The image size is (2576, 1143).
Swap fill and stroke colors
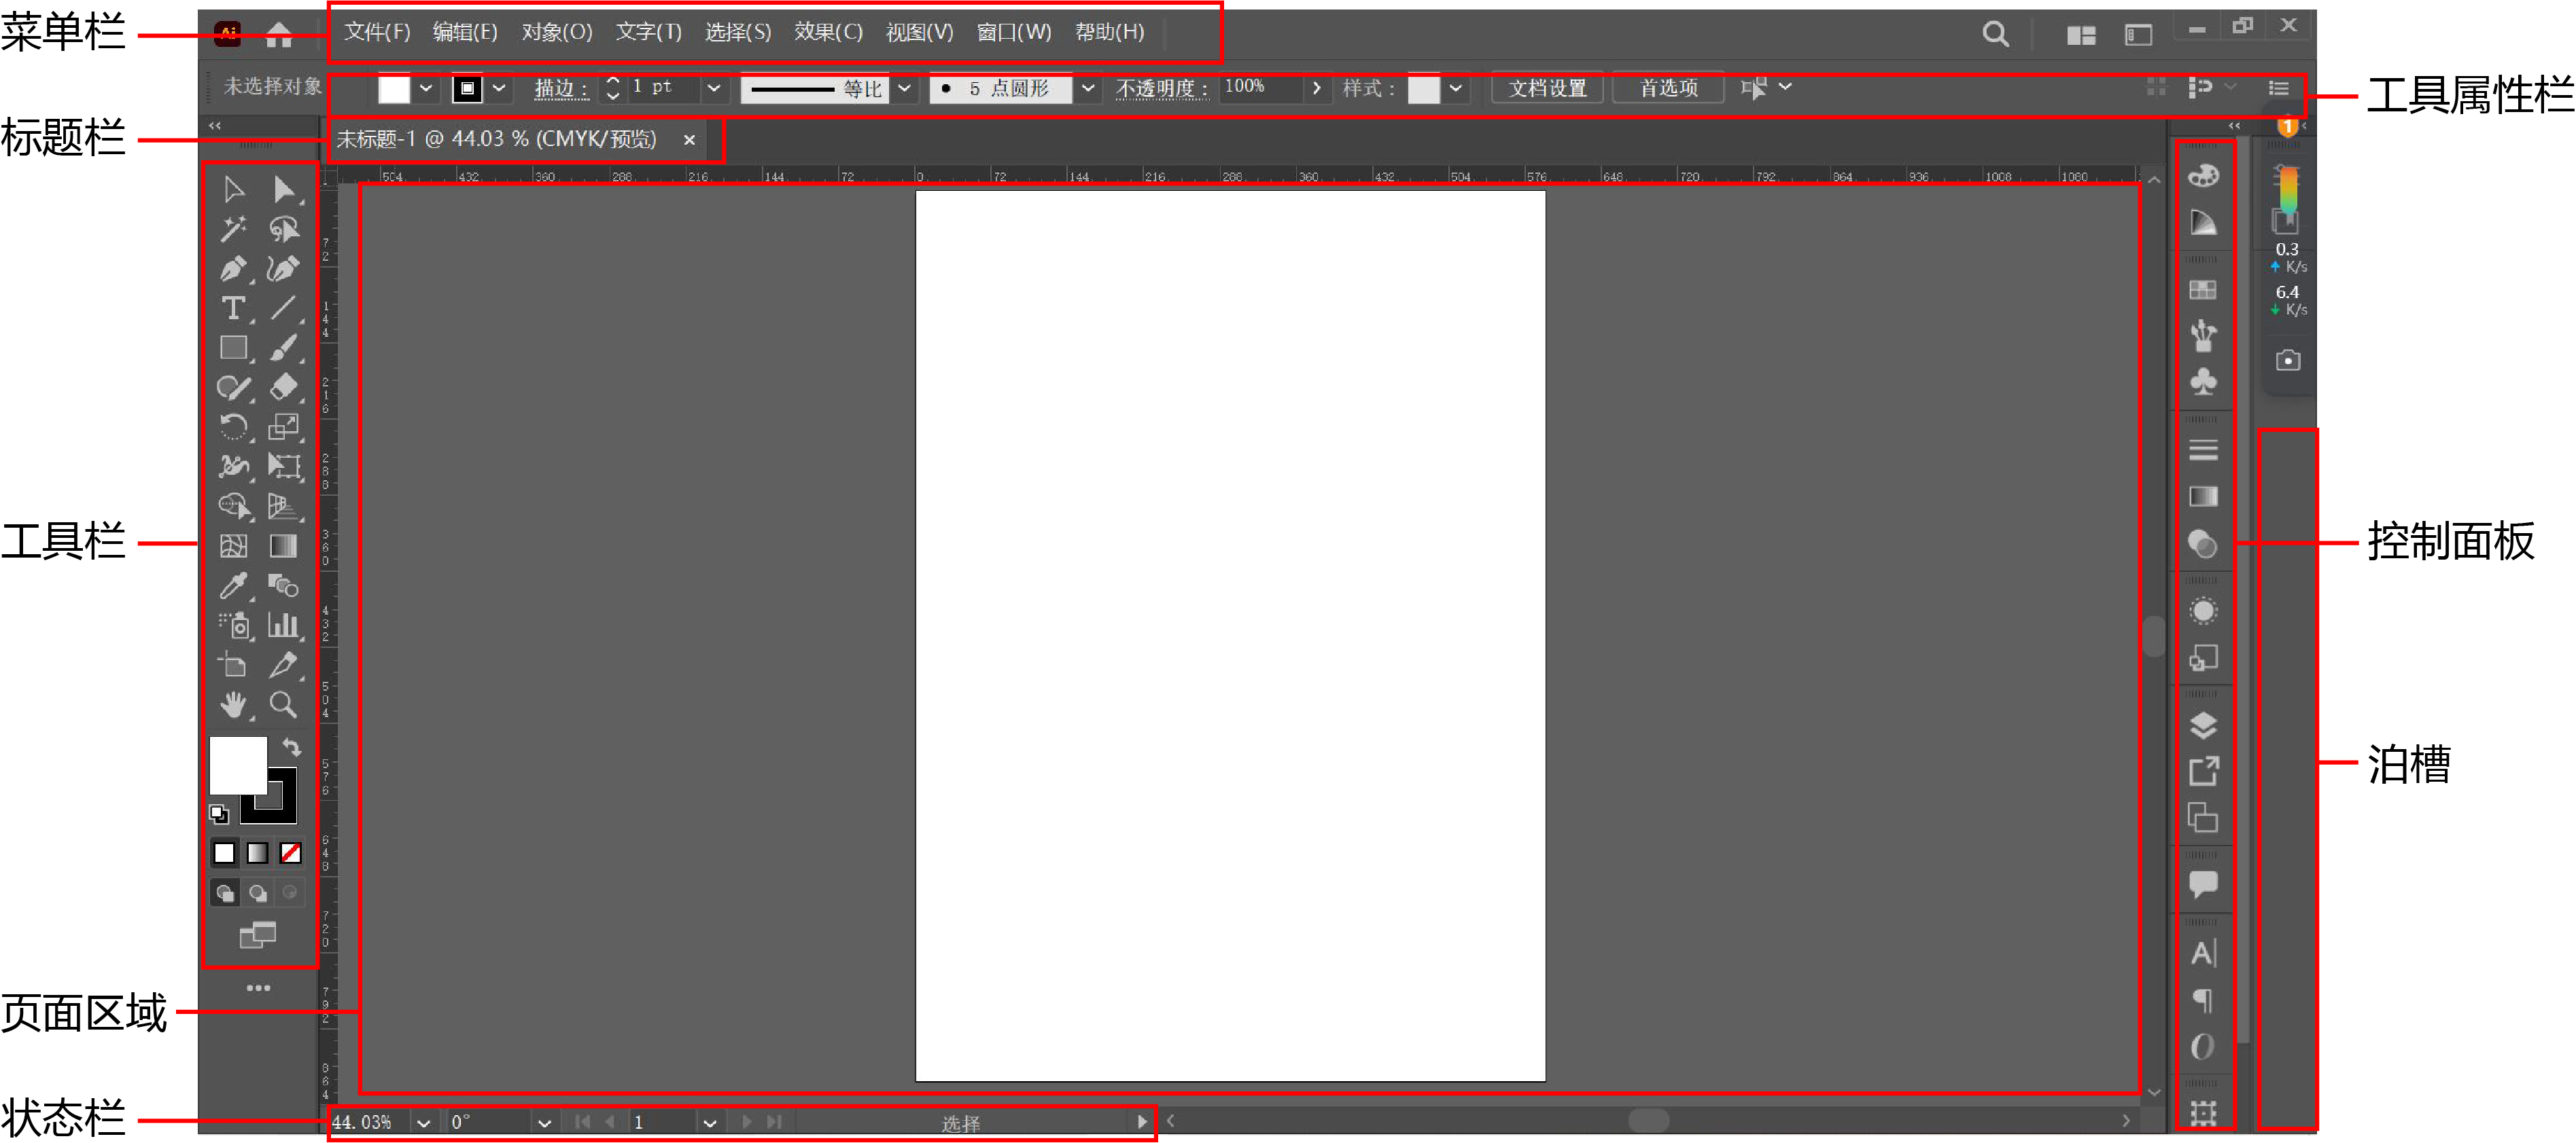click(x=291, y=746)
